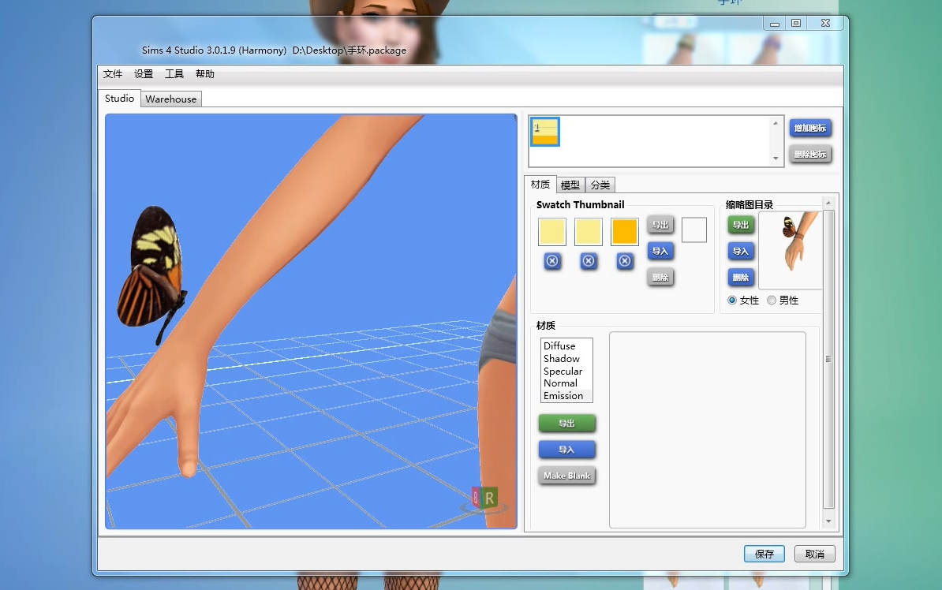Export the texture with green 导出 button
Screen dimensions: 942x590
click(x=566, y=424)
